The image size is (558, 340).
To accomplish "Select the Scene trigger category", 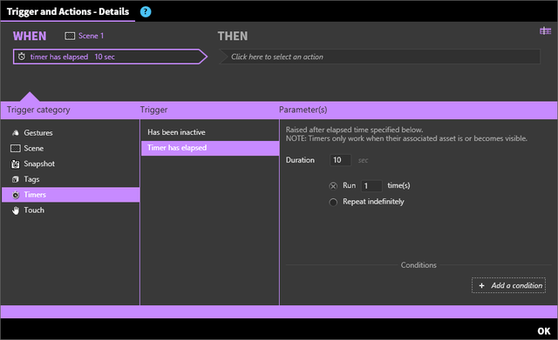I will [71, 149].
